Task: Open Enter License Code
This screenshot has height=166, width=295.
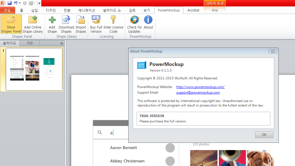Action: click(113, 24)
